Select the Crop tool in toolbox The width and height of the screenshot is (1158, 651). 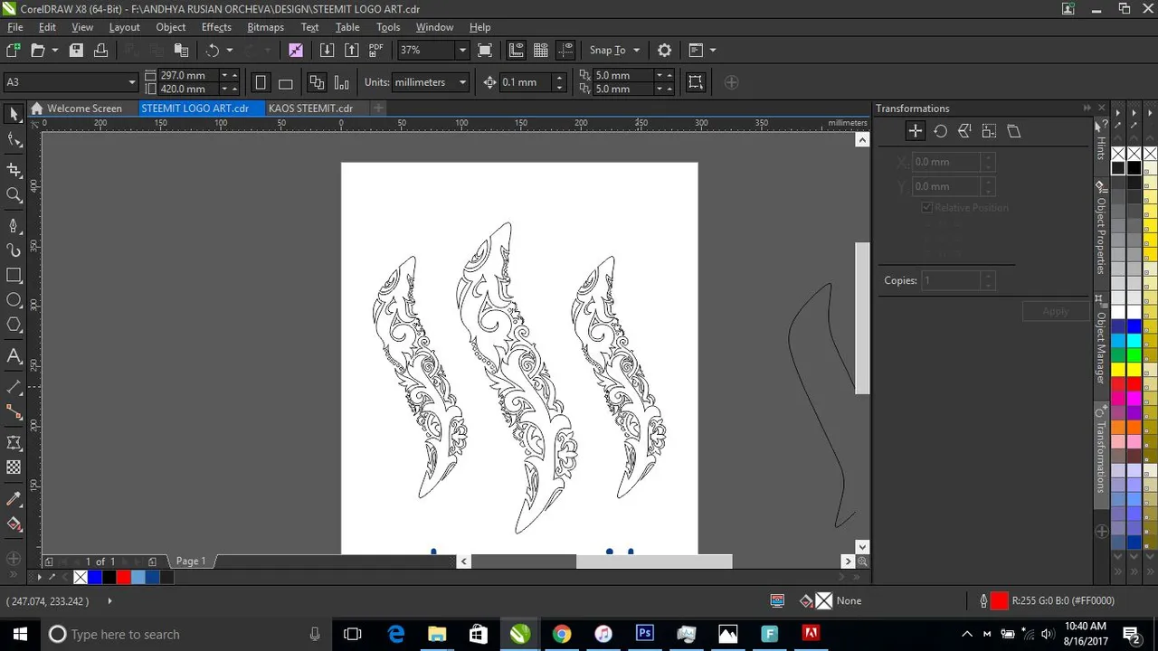[x=14, y=169]
